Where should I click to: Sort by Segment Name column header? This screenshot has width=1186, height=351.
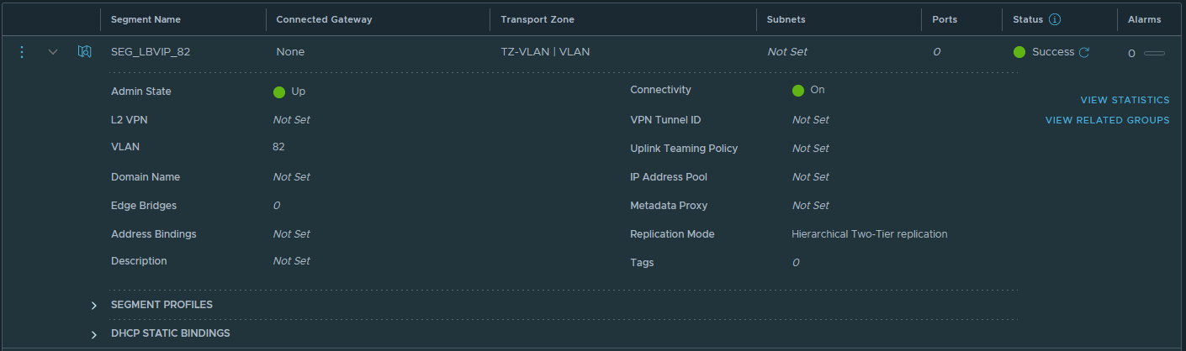pos(146,19)
